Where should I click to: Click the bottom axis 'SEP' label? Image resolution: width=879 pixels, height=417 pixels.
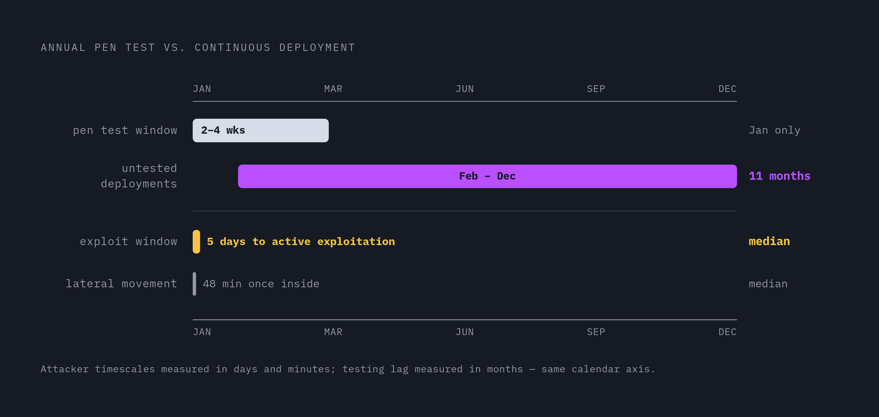tap(596, 332)
